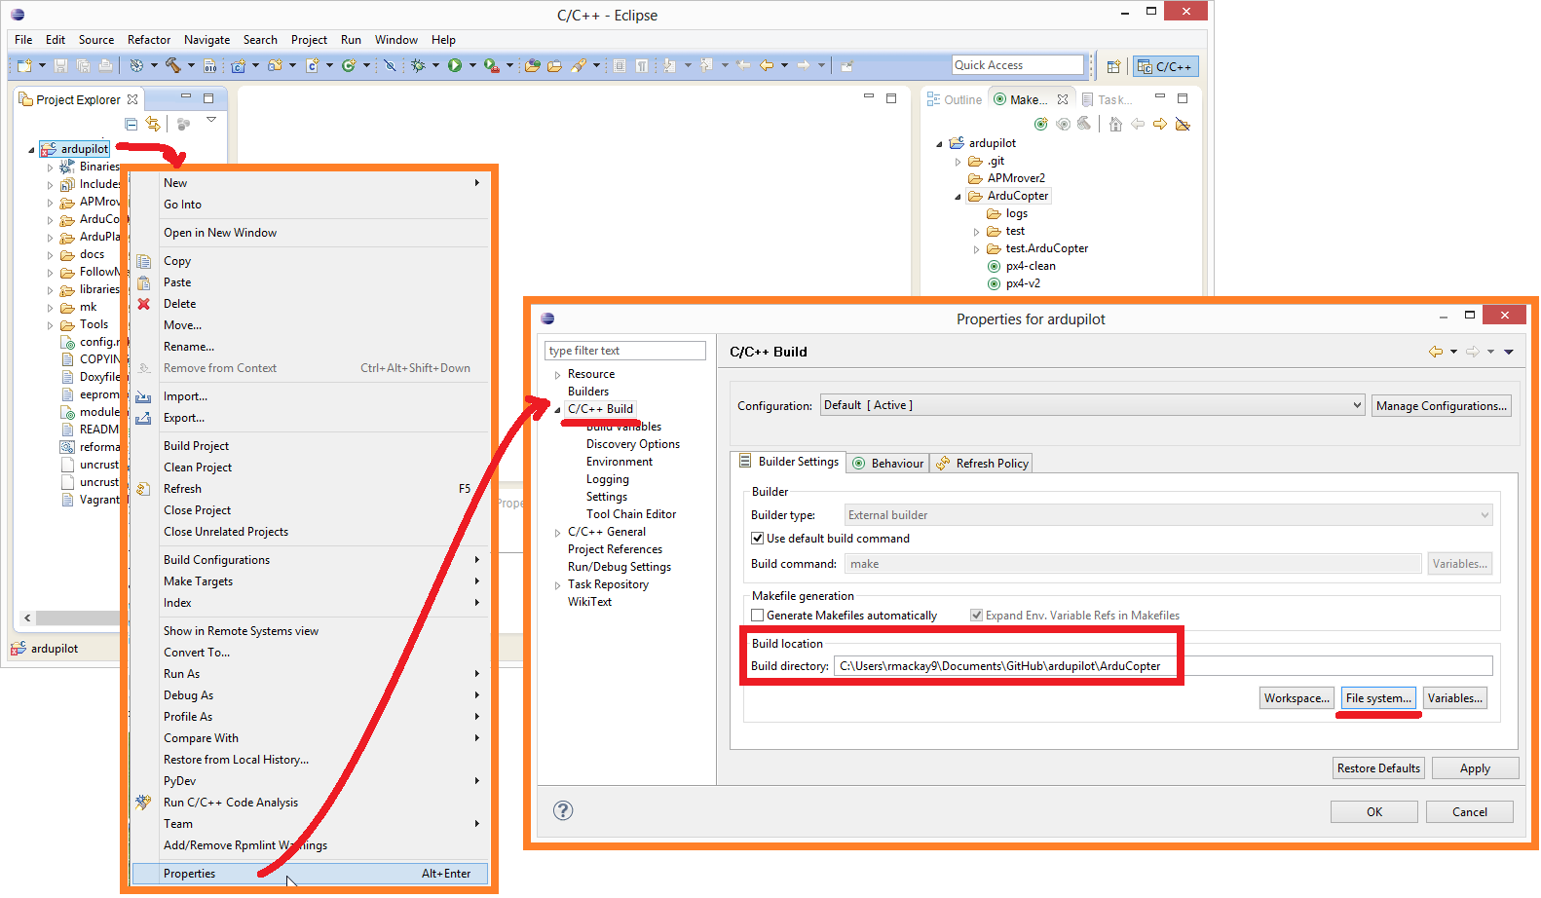Click the File system... button
Image resolution: width=1541 pixels, height=898 pixels.
tap(1377, 698)
